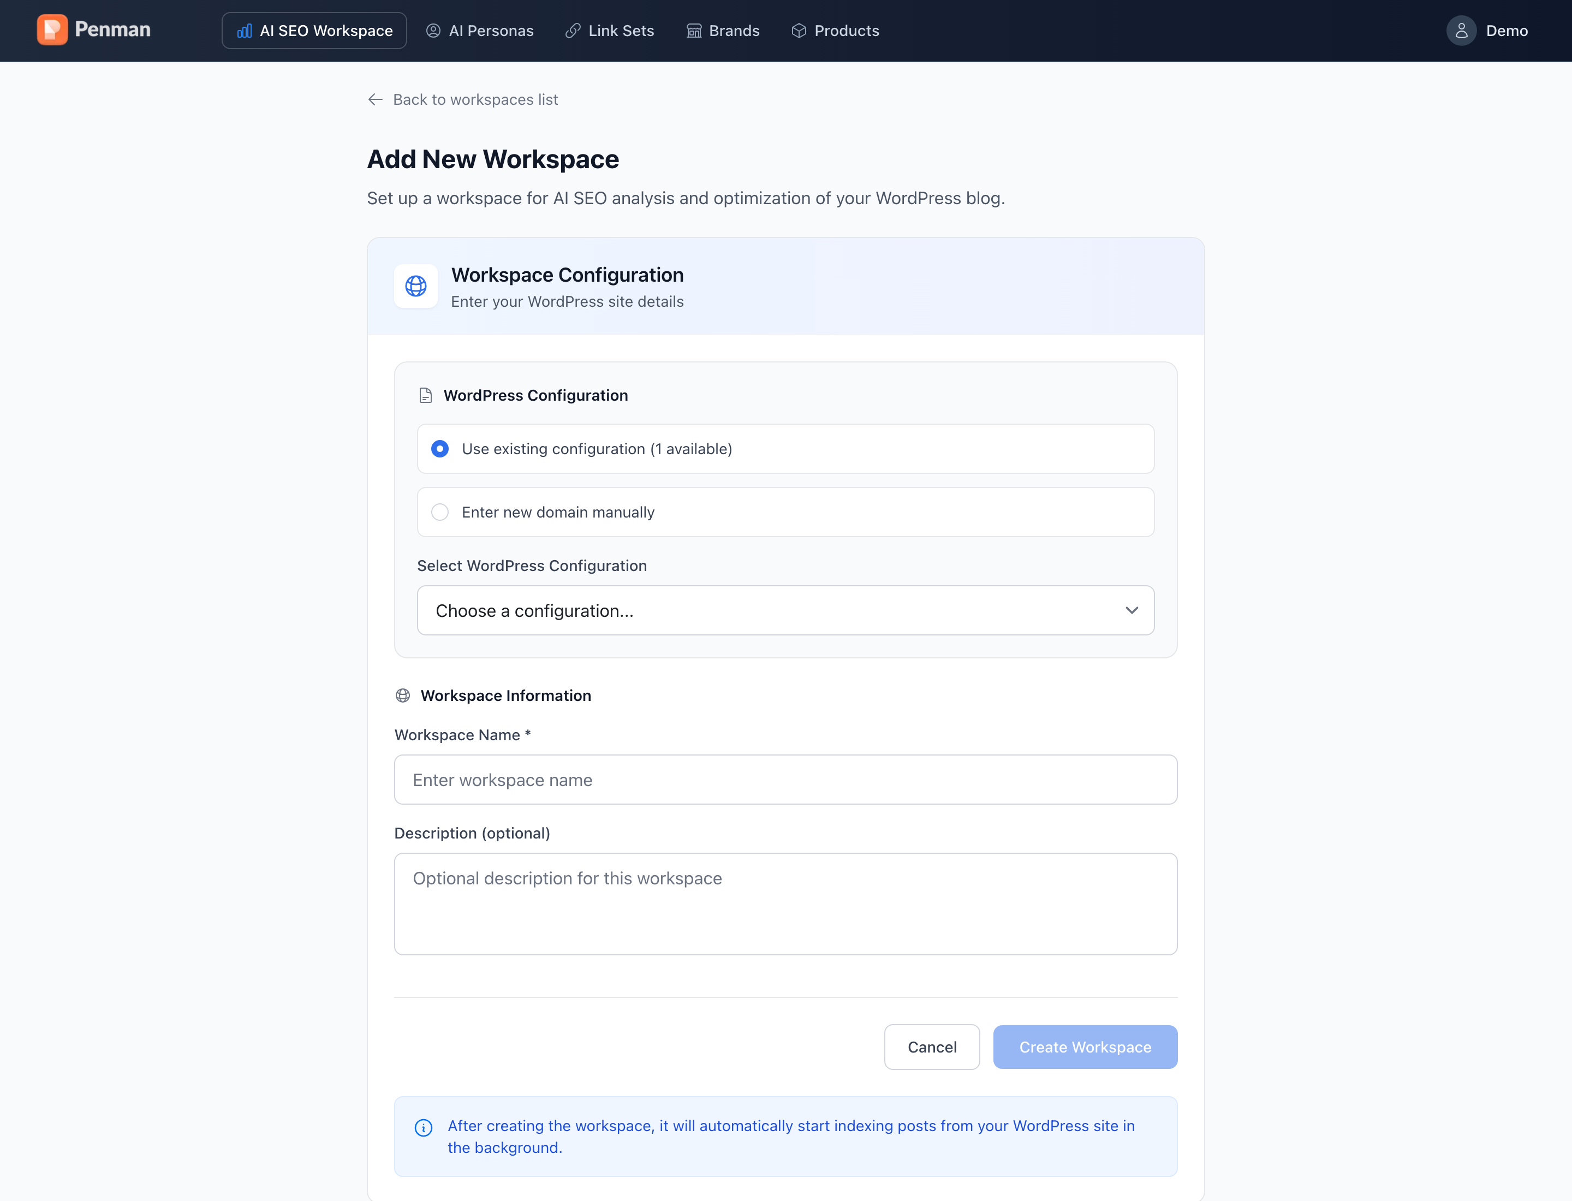Open the Choose a configuration dropdown
The image size is (1572, 1201).
point(785,610)
